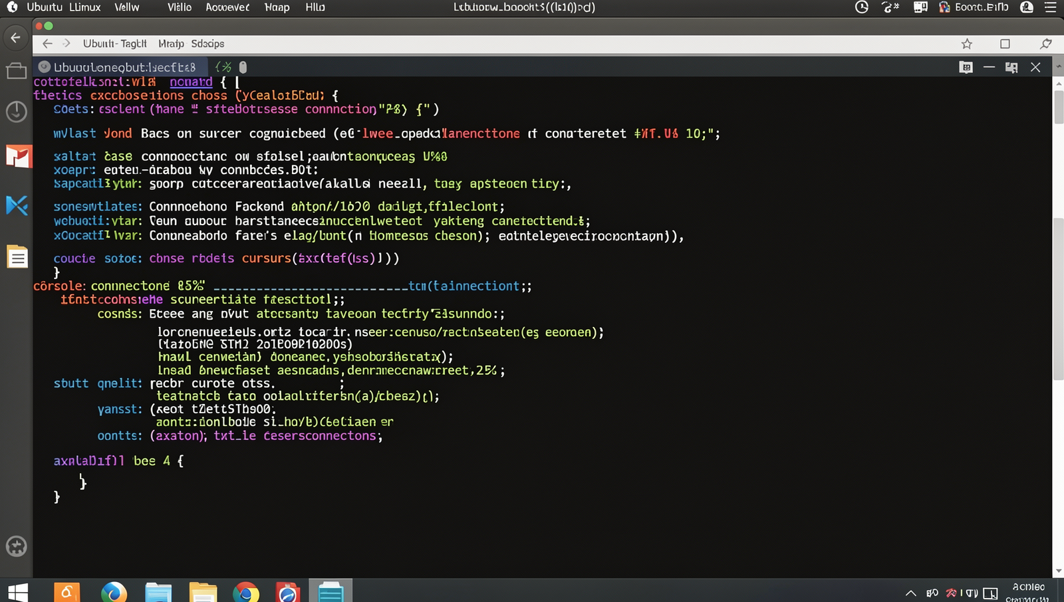Viewport: 1064px width, 602px height.
Task: Launch the orange app in taskbar
Action: tap(66, 592)
